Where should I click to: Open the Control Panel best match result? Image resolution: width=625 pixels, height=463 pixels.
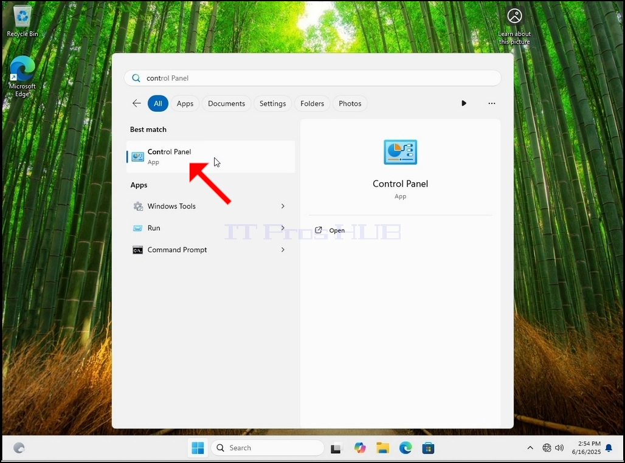(x=210, y=157)
